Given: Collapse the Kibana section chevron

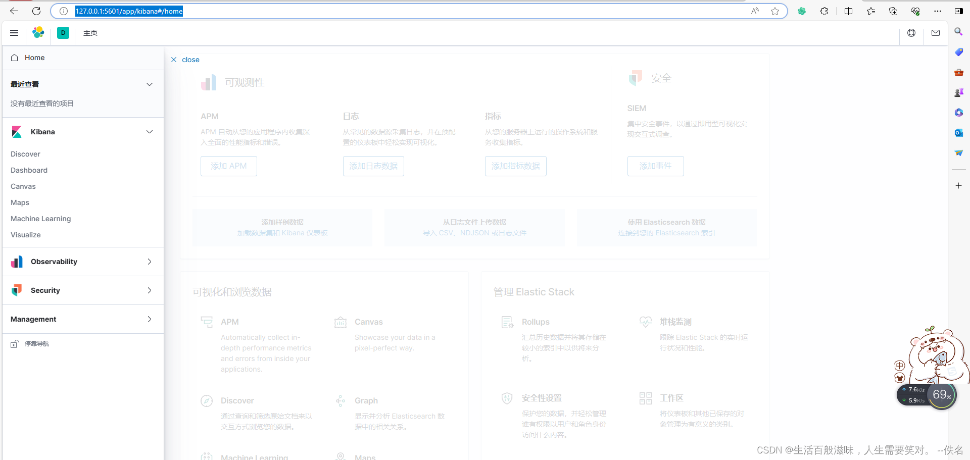Looking at the screenshot, I should tap(150, 132).
